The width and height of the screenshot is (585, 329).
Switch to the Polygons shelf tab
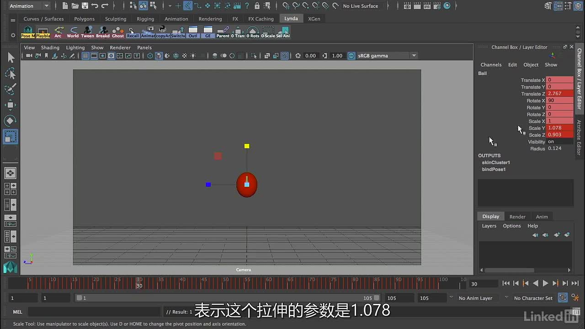pyautogui.click(x=85, y=19)
